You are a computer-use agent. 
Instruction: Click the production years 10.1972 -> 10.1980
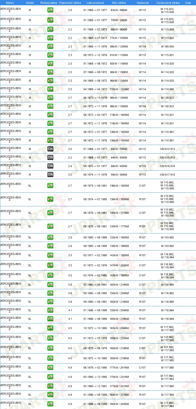click(95, 328)
